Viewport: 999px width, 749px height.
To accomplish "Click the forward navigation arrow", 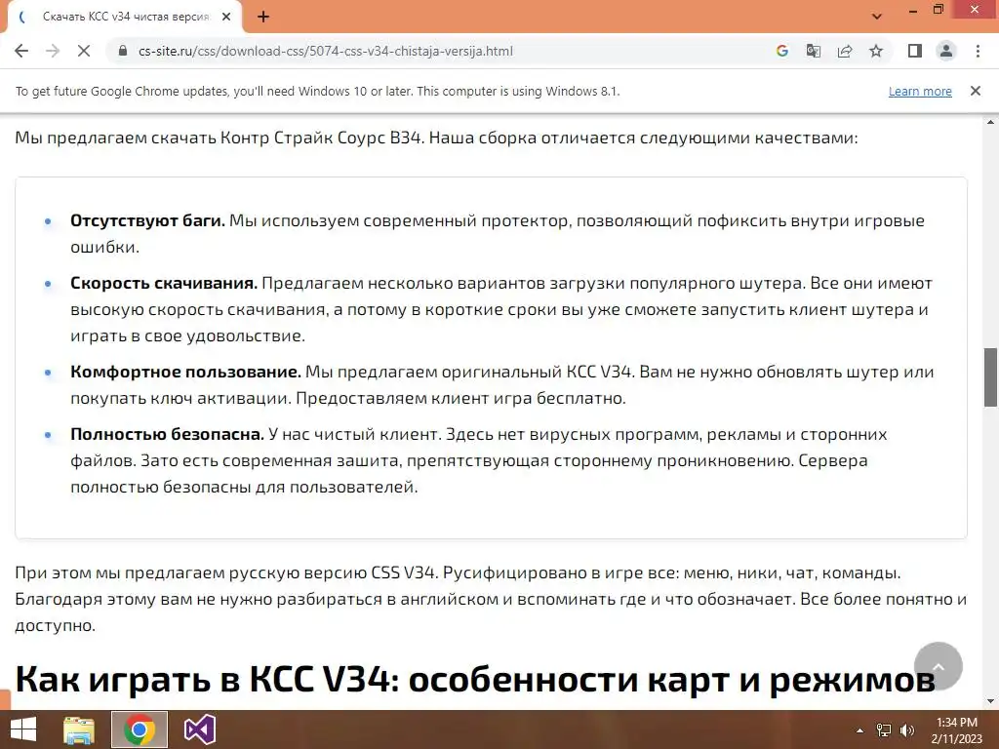I will (x=53, y=51).
